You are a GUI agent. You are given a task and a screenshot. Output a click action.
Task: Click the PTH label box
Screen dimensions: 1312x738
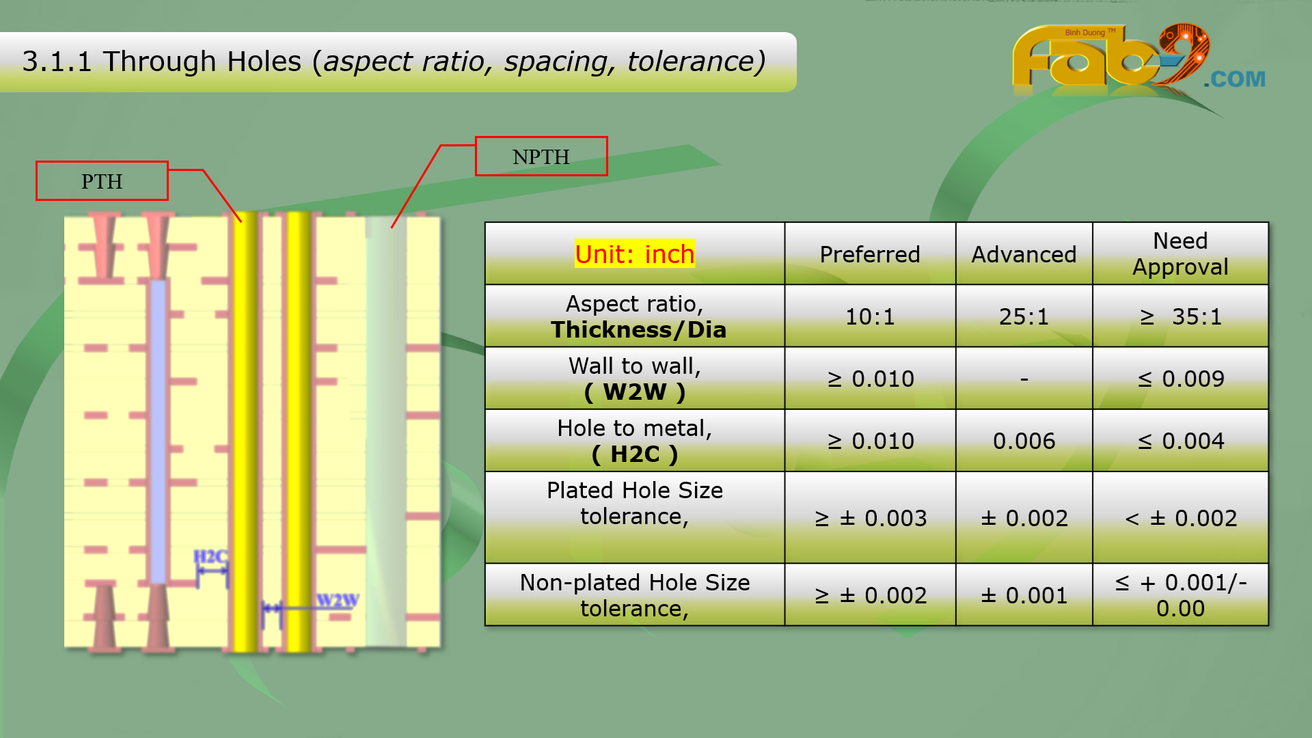coord(102,181)
